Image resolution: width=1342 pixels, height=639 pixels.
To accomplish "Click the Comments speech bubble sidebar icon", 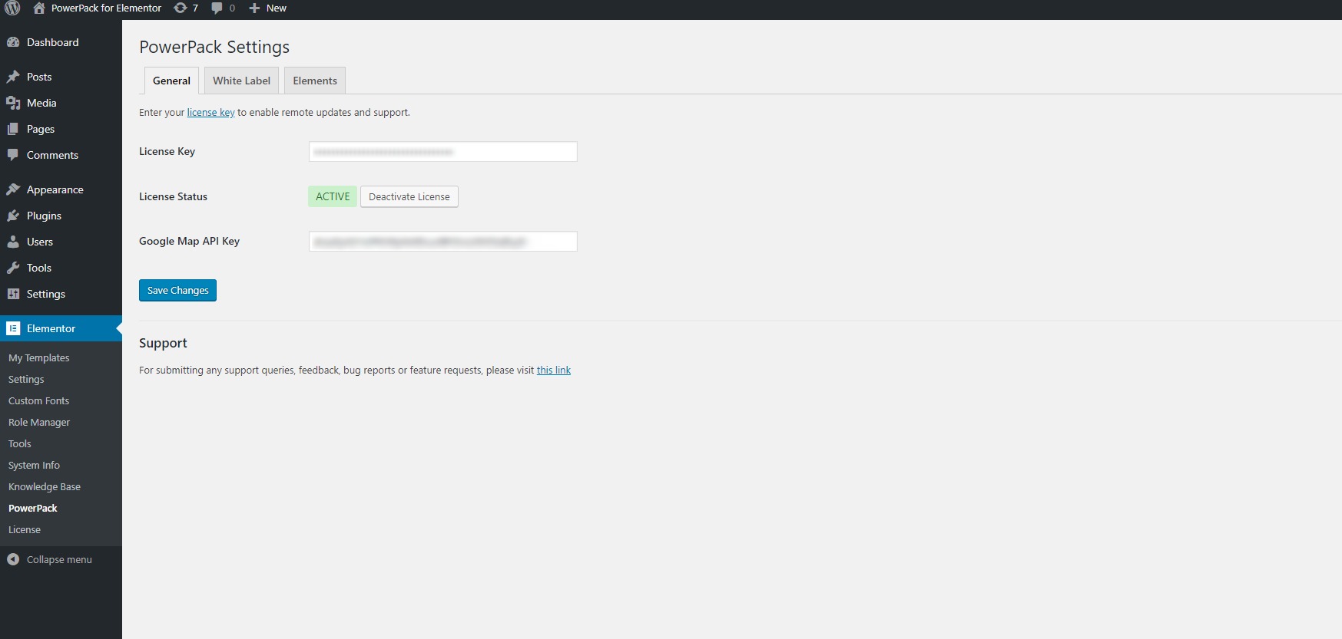I will 13,155.
